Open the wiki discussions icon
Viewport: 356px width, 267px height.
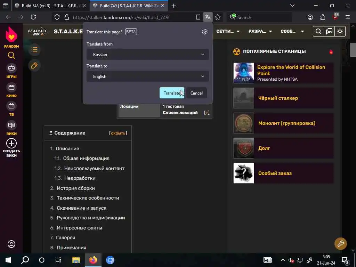click(x=329, y=31)
